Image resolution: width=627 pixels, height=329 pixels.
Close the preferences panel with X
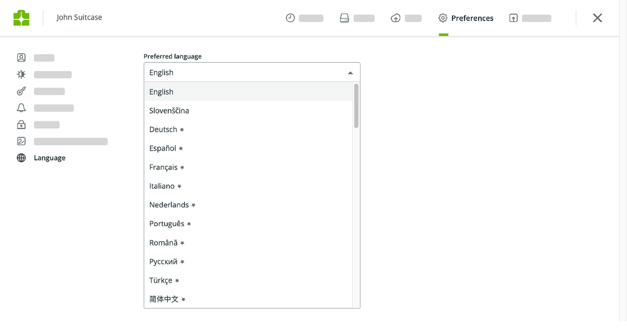coord(597,18)
